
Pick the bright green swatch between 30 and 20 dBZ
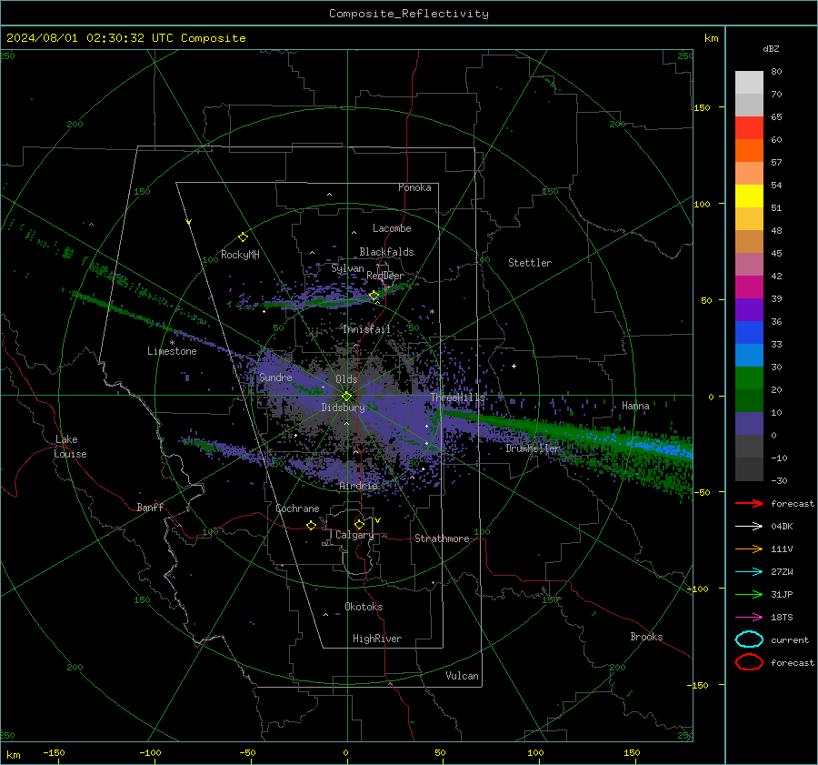[749, 378]
